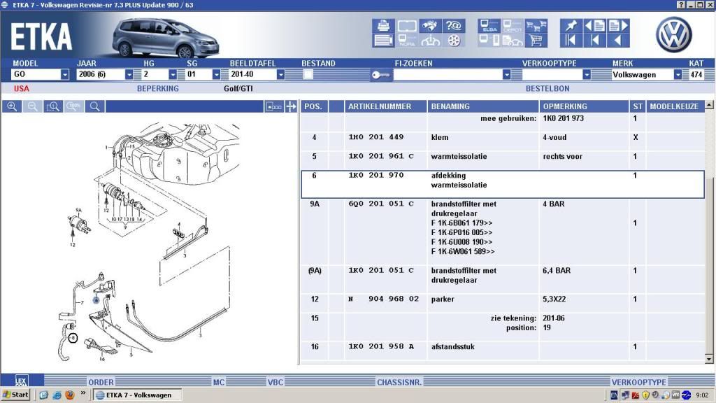Click the DEPOT icon
Screen dimensions: 716x403
pyautogui.click(x=513, y=26)
